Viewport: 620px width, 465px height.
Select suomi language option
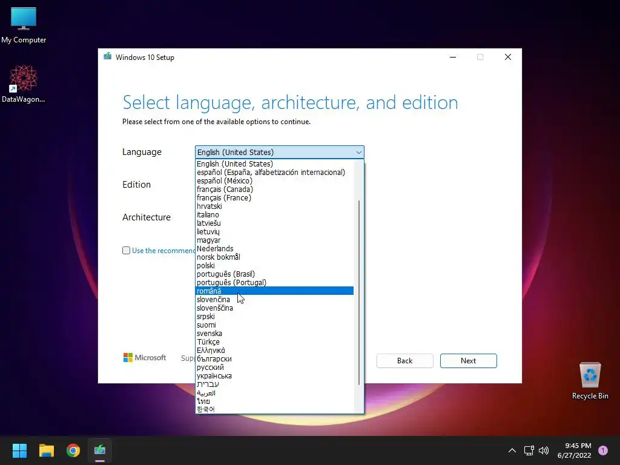[274, 325]
